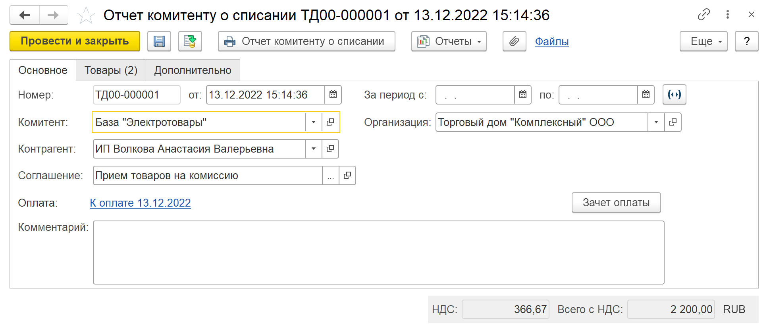Click the Провести и закрыть button
Viewport: 769px width, 329px height.
point(75,41)
